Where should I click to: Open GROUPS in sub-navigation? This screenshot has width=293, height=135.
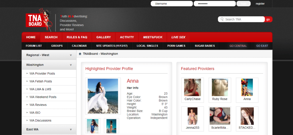[57, 46]
